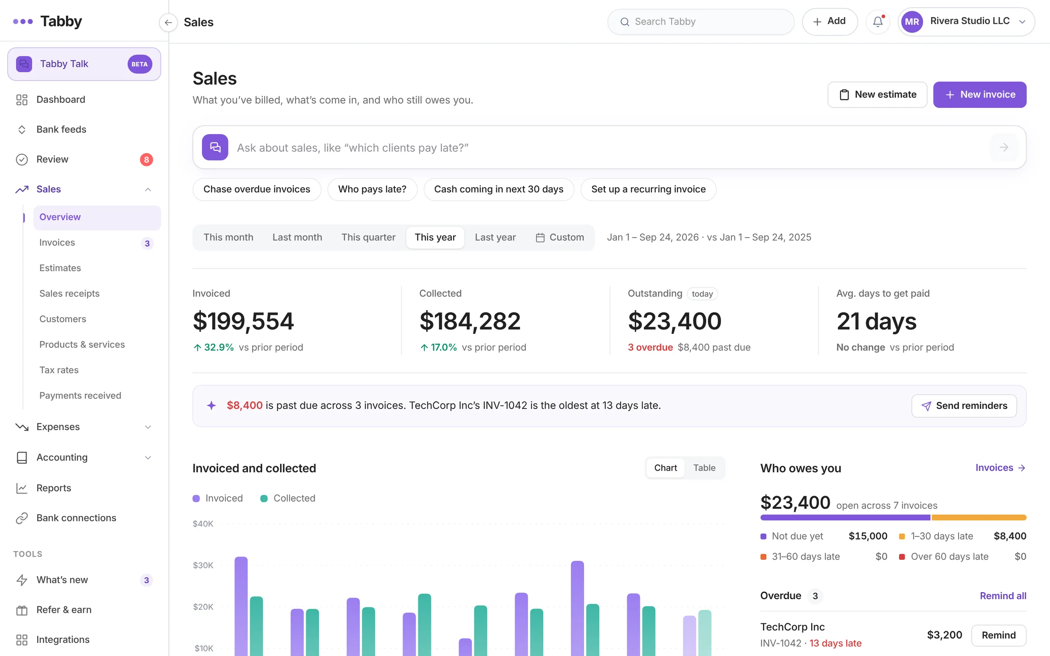
Task: Click the Add button in header
Action: click(x=829, y=21)
